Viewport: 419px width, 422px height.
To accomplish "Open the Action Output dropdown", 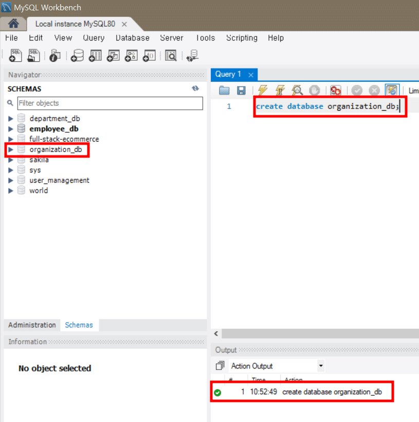I will pyautogui.click(x=321, y=365).
